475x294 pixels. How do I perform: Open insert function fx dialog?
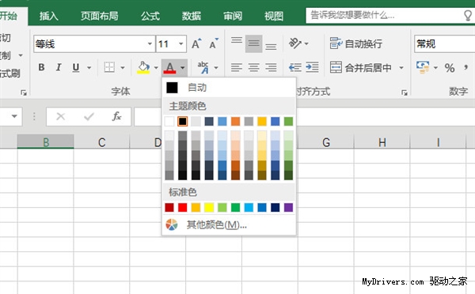[x=116, y=116]
